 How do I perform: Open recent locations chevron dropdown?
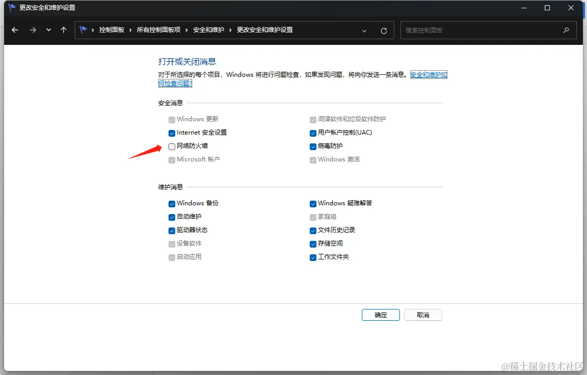[x=48, y=30]
